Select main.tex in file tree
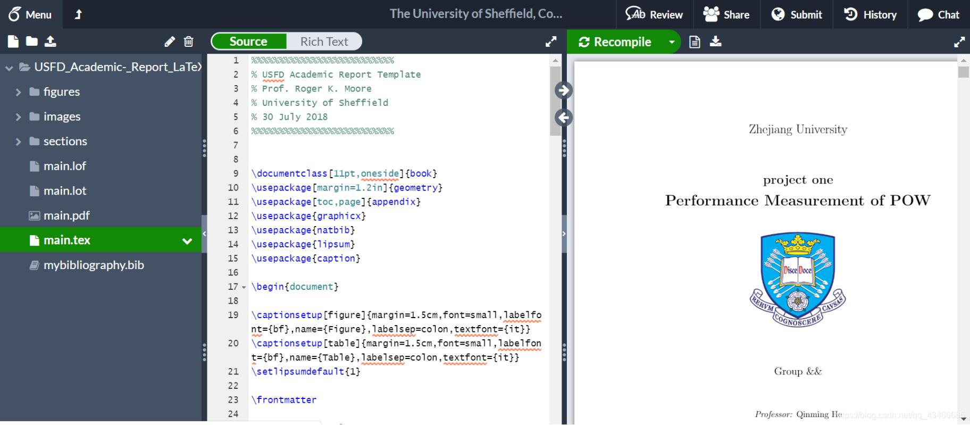The image size is (970, 425). 67,240
